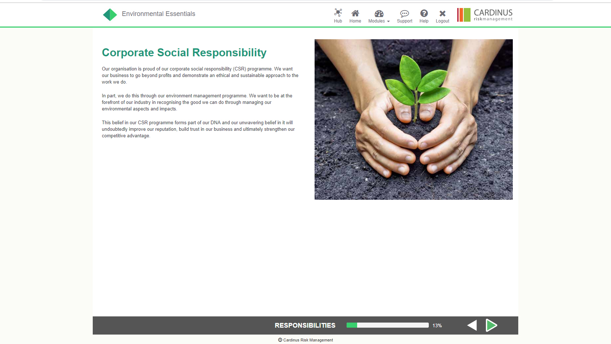The width and height of the screenshot is (611, 344).
Task: Click the Environmental Essentials title
Action: pos(159,14)
